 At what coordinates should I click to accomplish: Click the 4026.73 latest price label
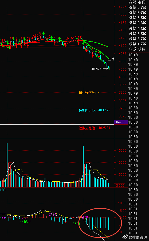click(x=97, y=69)
